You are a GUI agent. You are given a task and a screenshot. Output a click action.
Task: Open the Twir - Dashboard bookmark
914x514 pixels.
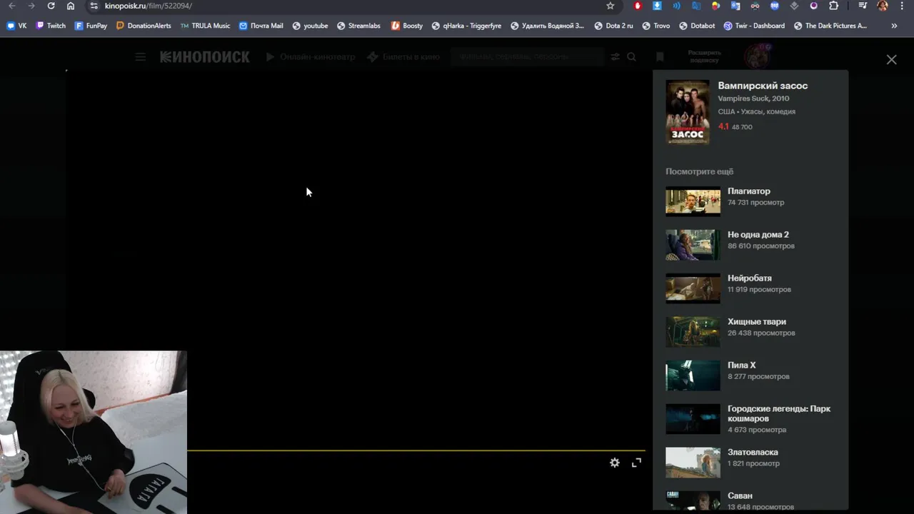coord(754,26)
